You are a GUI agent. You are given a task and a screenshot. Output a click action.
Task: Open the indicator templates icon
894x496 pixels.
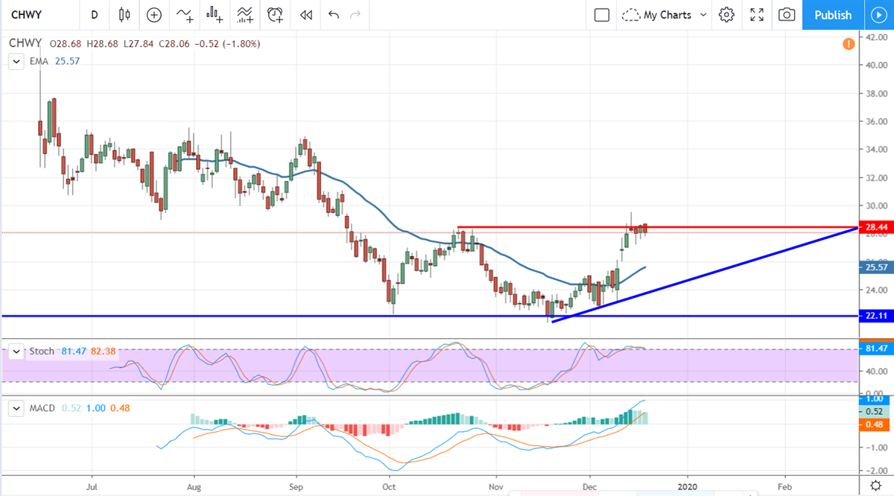tap(244, 15)
